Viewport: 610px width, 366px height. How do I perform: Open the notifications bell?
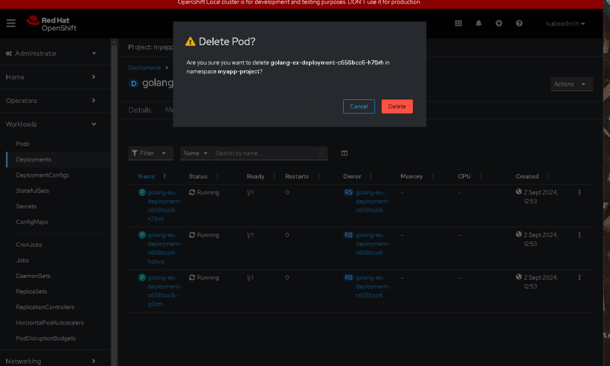point(478,23)
